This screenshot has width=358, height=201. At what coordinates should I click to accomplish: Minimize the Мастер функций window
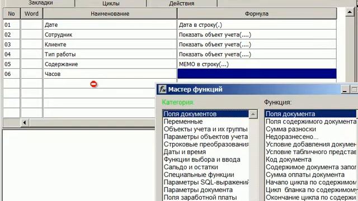tap(345, 89)
